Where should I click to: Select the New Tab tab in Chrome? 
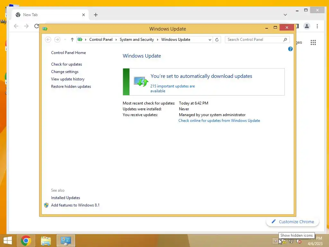tap(50, 15)
